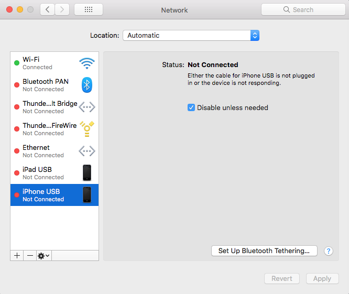
Task: Show all preferences grid
Action: pyautogui.click(x=89, y=9)
